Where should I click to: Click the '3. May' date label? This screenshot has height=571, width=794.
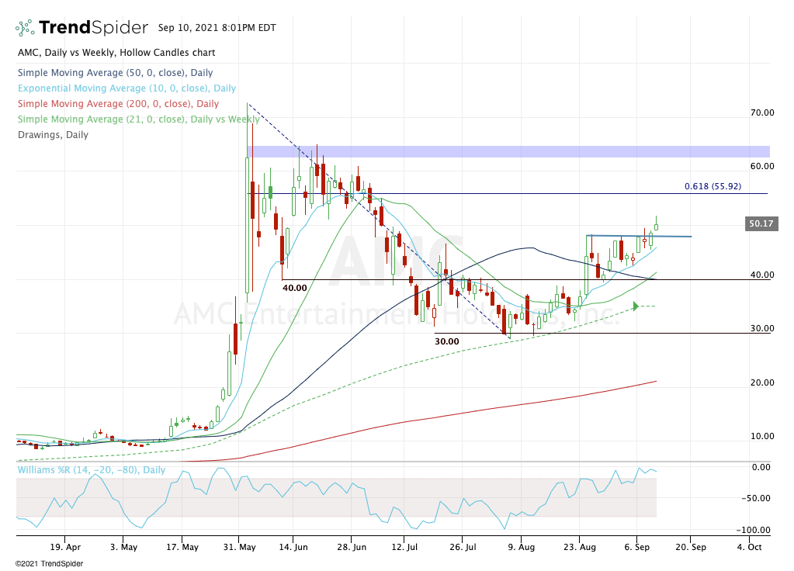[123, 547]
